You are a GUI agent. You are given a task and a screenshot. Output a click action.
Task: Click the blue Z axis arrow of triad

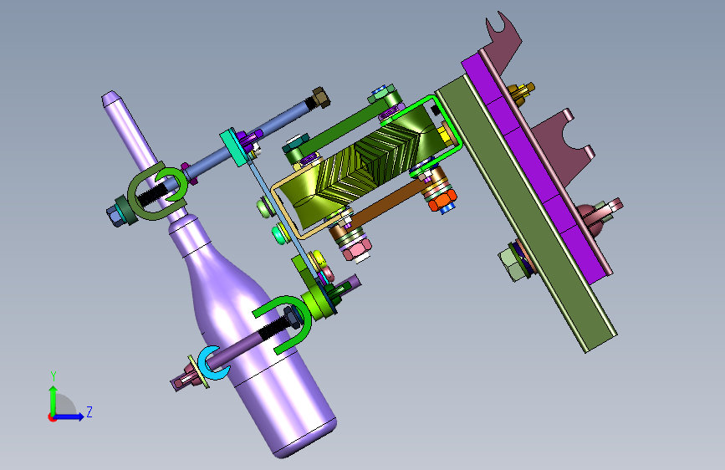[x=70, y=416]
